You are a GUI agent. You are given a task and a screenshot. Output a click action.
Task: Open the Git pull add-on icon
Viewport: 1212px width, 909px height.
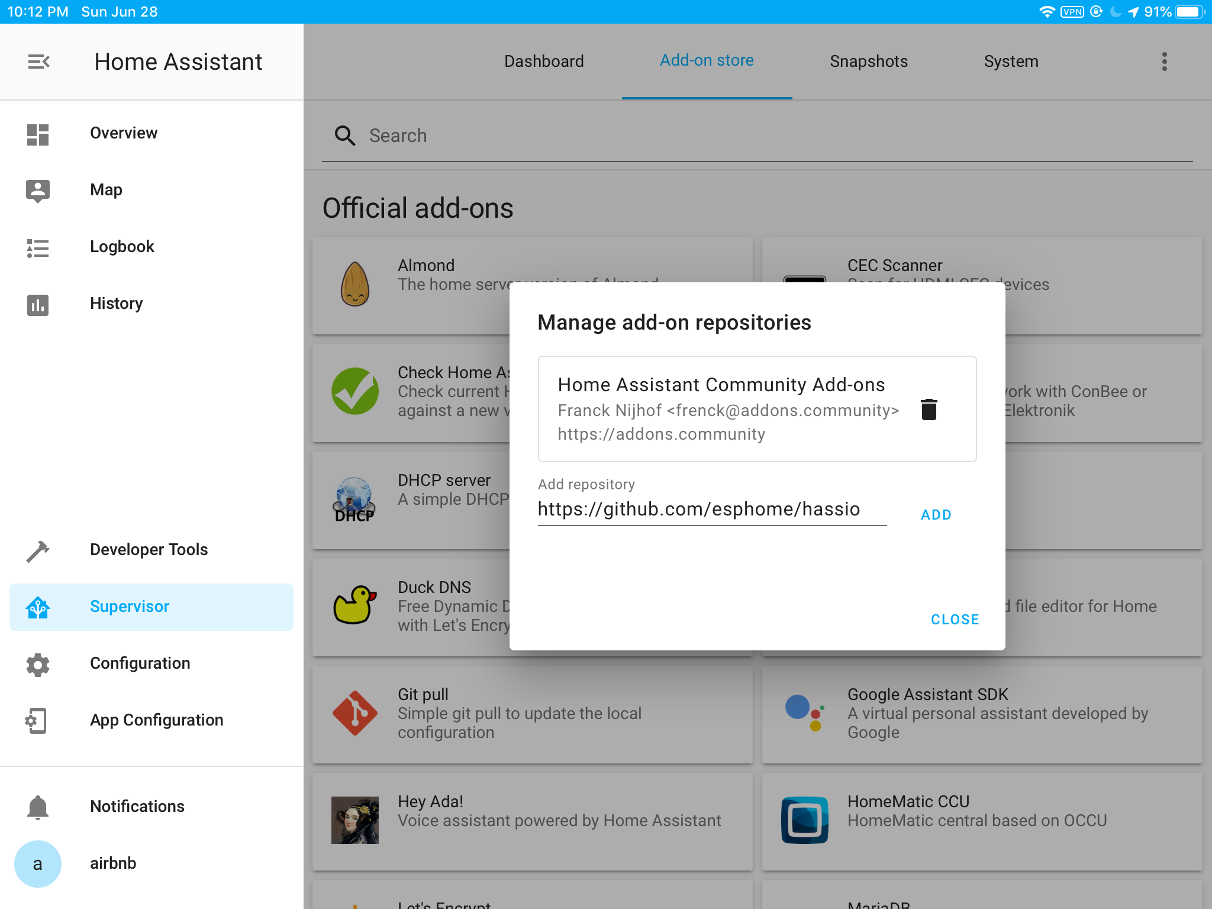coord(355,713)
